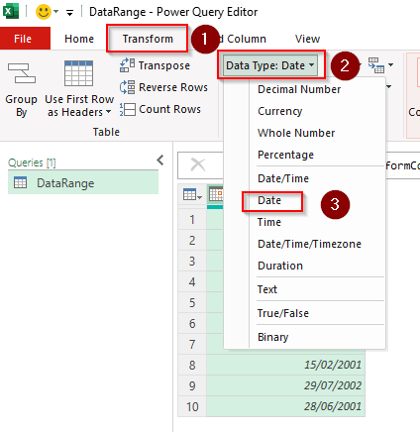The height and width of the screenshot is (432, 420).
Task: Choose Percentage data type
Action: pos(285,155)
